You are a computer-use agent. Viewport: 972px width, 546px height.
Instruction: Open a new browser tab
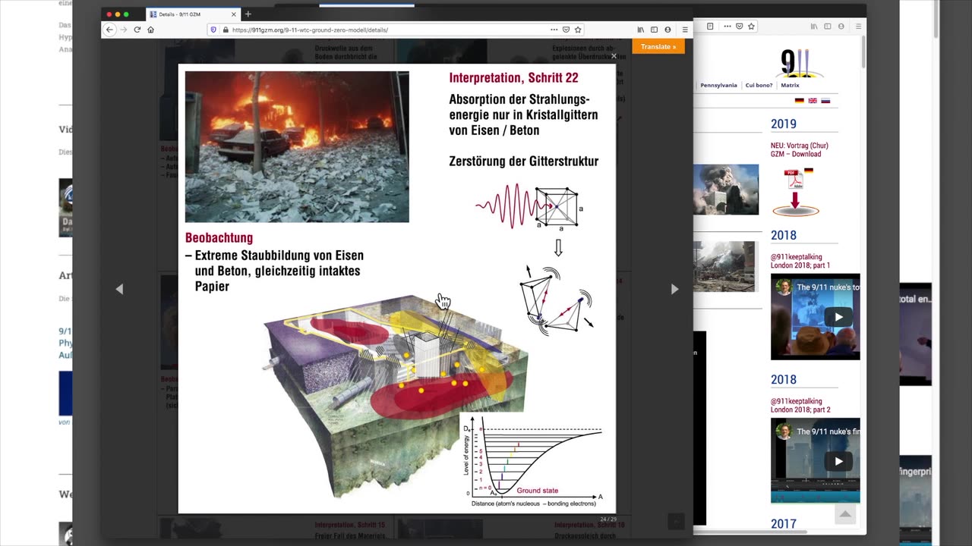(248, 14)
